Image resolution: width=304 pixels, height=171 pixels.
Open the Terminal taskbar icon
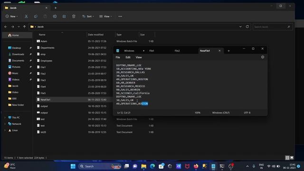coord(222,166)
